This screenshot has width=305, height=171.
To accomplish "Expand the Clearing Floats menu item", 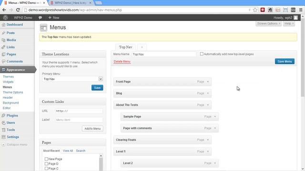I will [208, 140].
